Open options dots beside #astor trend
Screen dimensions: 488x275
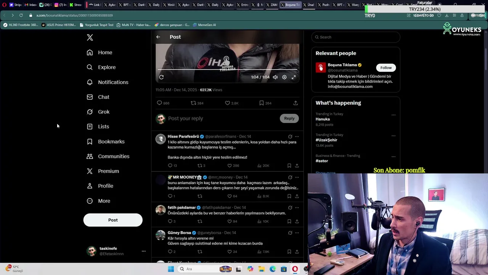pyautogui.click(x=393, y=157)
